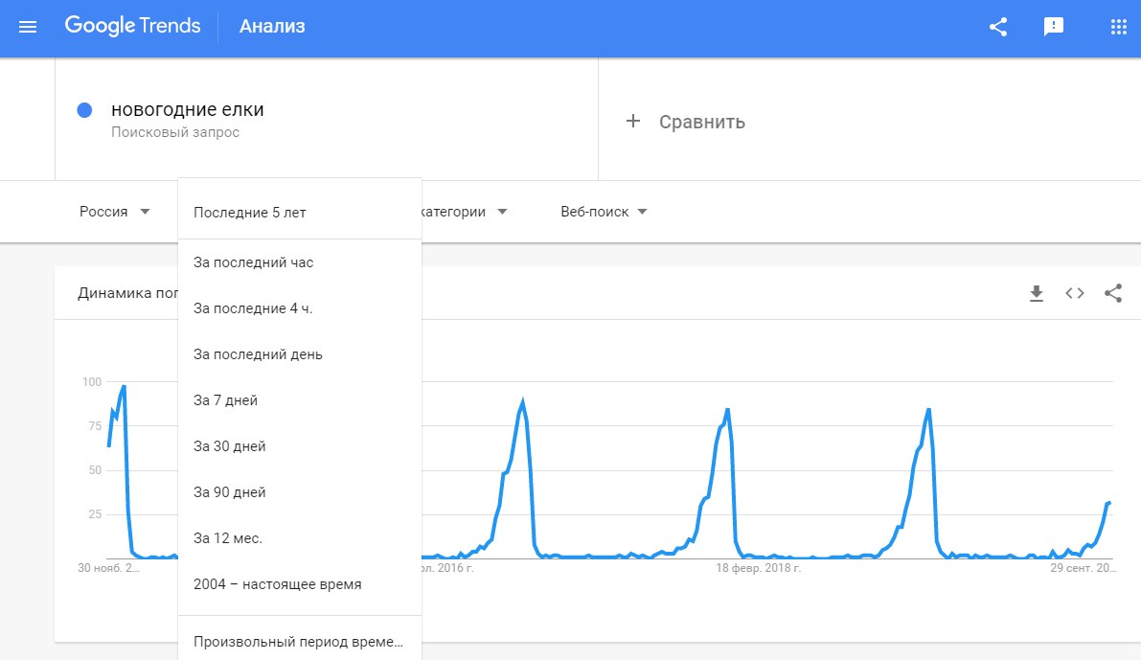Choose За 7 дней time range
This screenshot has height=660, width=1141.
click(x=225, y=400)
